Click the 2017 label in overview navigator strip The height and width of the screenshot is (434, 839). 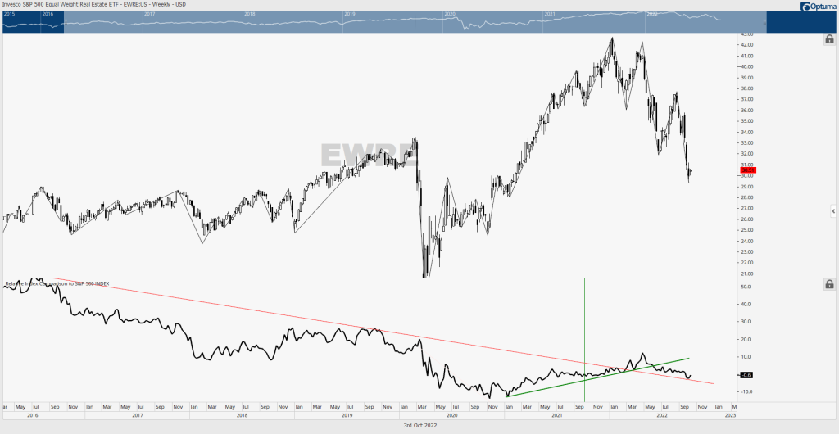click(x=150, y=14)
